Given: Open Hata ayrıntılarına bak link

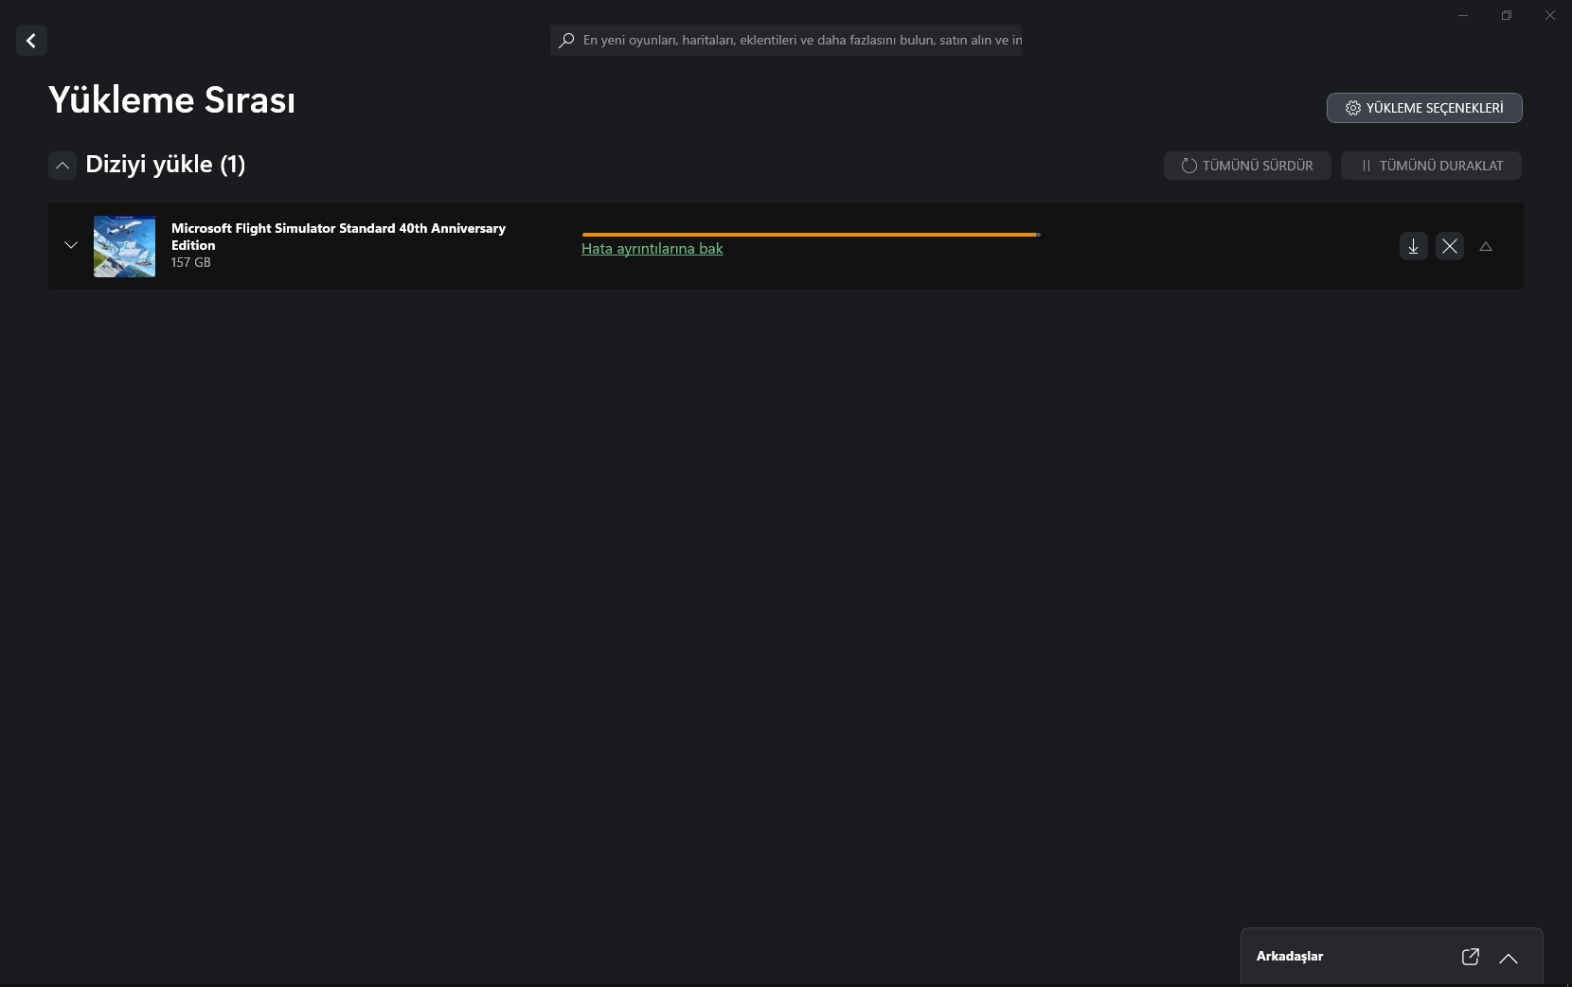Looking at the screenshot, I should (x=652, y=249).
